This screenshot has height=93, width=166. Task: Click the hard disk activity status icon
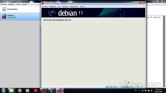coord(107,87)
